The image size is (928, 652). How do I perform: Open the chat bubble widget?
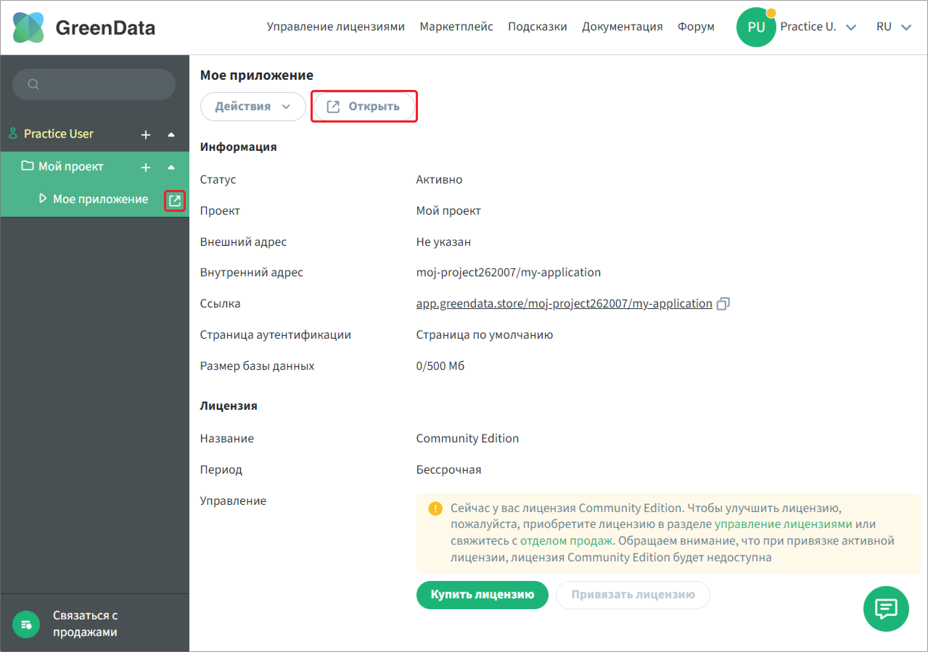click(886, 608)
